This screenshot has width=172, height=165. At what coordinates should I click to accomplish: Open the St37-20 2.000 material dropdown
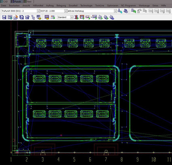tap(66, 11)
